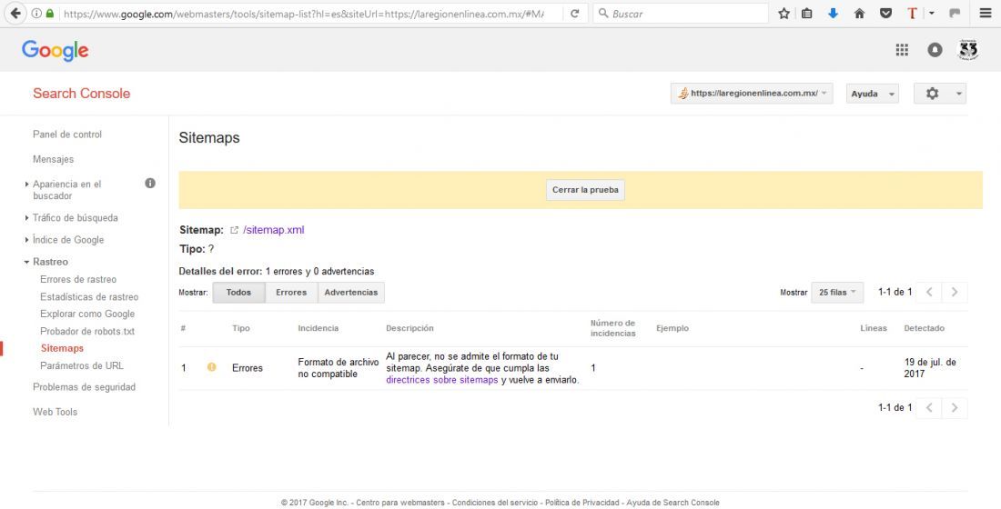
Task: Click yellow warning icon in error row
Action: pyautogui.click(x=211, y=367)
